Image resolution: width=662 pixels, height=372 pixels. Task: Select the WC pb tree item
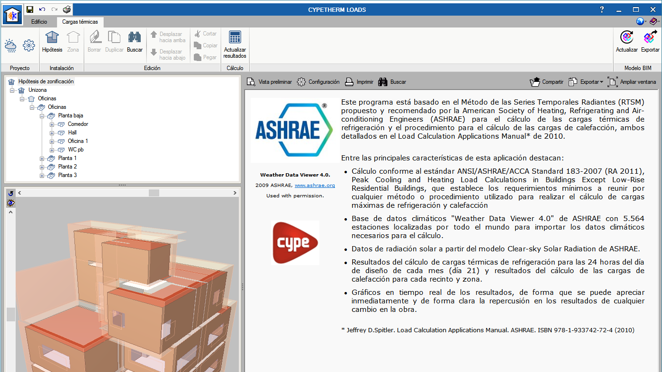point(76,150)
